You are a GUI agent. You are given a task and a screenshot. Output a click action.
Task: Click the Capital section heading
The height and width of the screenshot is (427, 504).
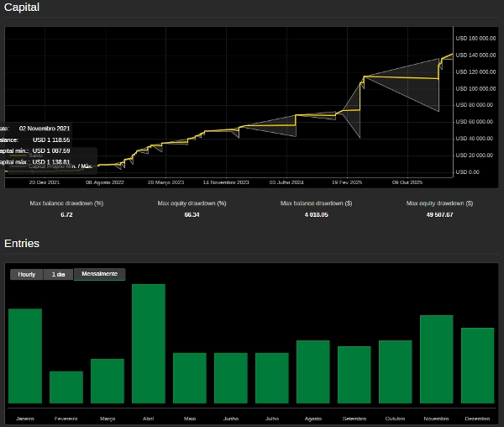point(22,7)
